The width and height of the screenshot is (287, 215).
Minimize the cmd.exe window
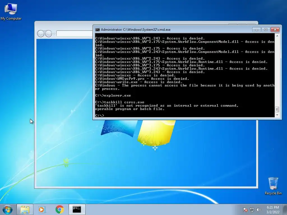pos(256,30)
